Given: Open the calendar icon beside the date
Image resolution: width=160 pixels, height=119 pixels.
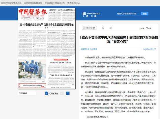Looking at the screenshot, I should (x=84, y=14).
